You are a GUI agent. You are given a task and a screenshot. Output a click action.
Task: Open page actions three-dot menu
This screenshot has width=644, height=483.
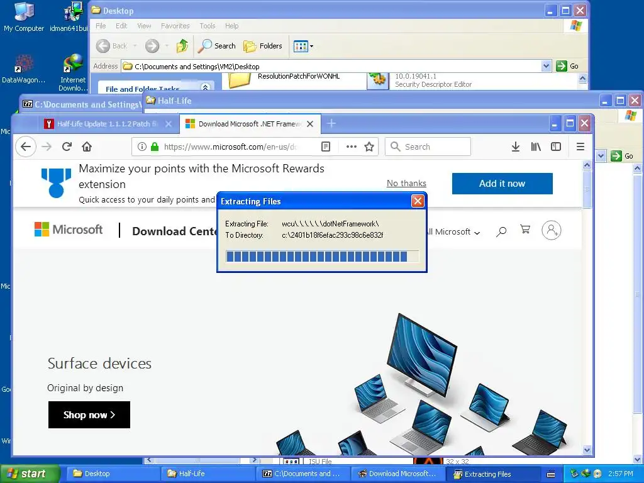click(x=351, y=147)
